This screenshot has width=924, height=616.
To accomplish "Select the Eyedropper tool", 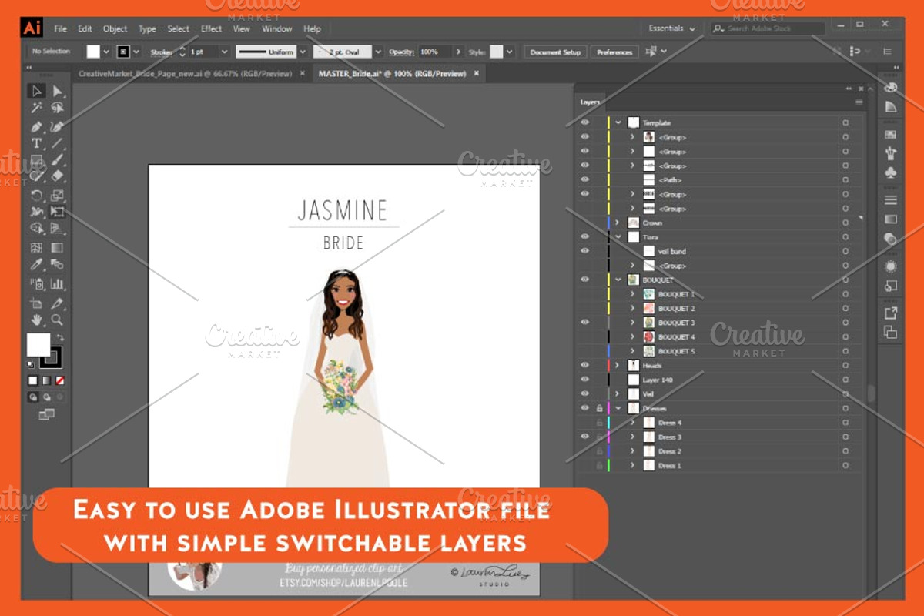I will click(36, 265).
